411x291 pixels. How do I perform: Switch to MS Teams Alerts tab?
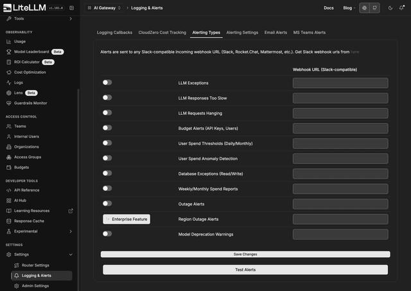click(x=310, y=33)
